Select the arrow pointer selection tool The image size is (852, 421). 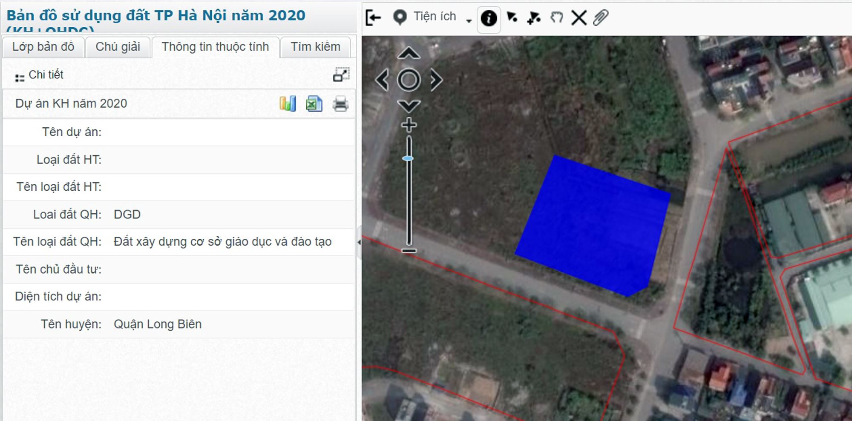click(x=512, y=17)
